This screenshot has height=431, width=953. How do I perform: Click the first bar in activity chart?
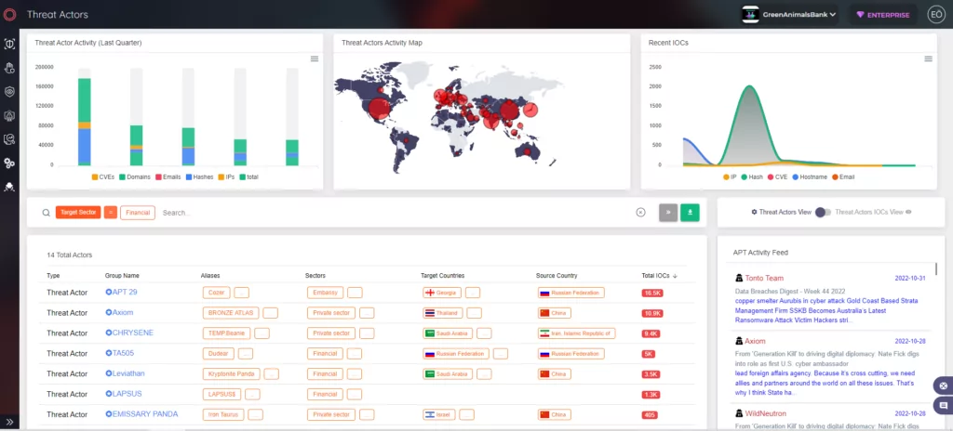click(x=85, y=122)
